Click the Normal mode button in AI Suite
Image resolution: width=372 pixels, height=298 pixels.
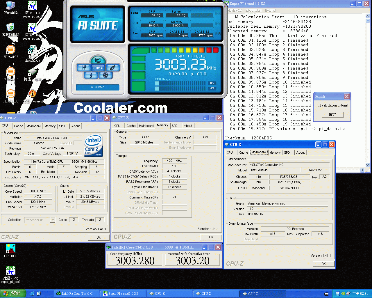click(98, 68)
